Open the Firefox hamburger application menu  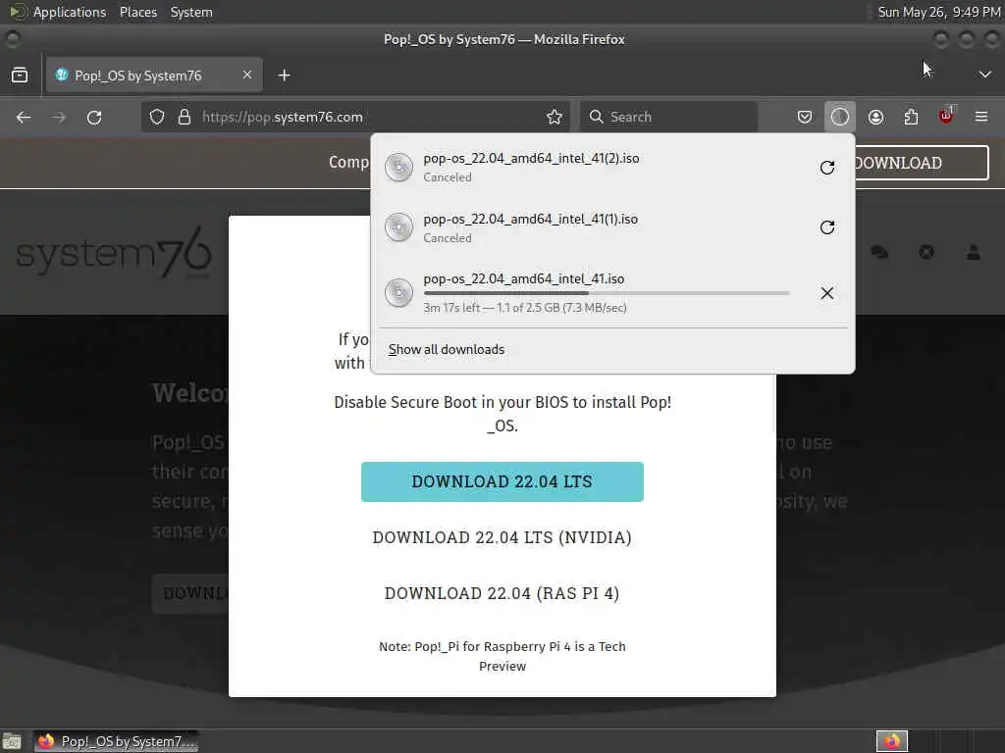[981, 118]
